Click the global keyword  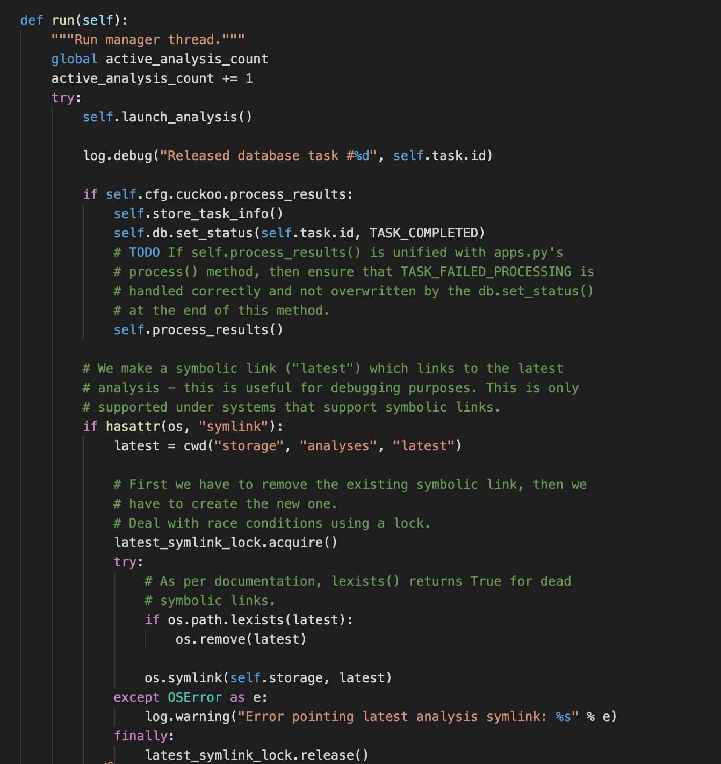click(75, 59)
